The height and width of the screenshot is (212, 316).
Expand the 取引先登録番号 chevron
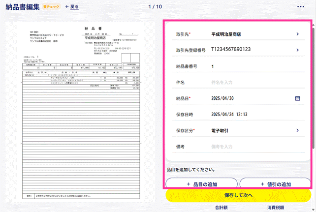297,50
